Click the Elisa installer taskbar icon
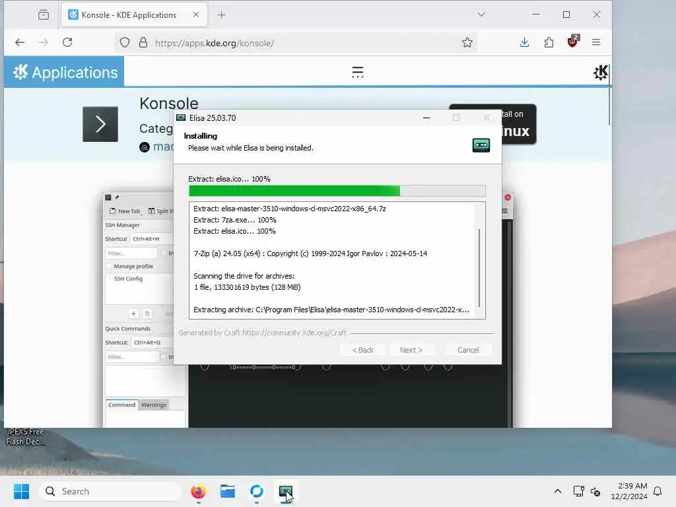 pyautogui.click(x=285, y=491)
